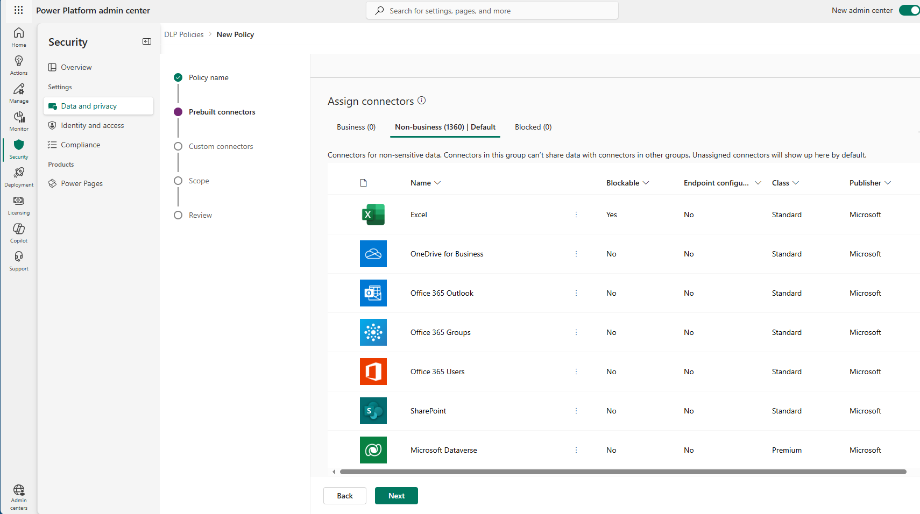Click the Office 365 Outlook icon

[373, 293]
